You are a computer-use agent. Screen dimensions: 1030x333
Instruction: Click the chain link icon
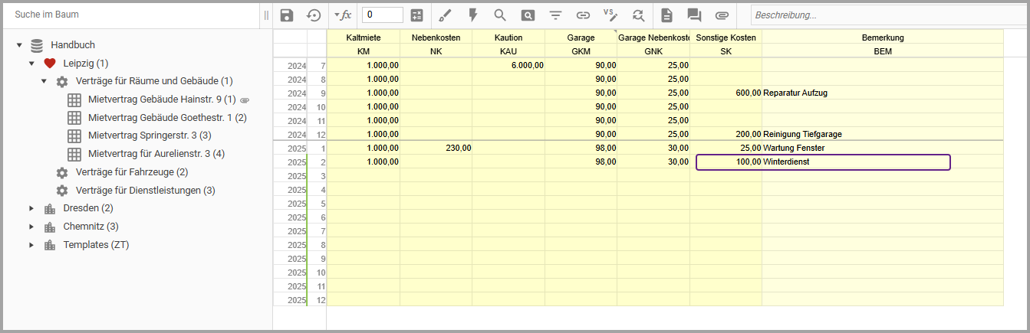click(x=583, y=15)
